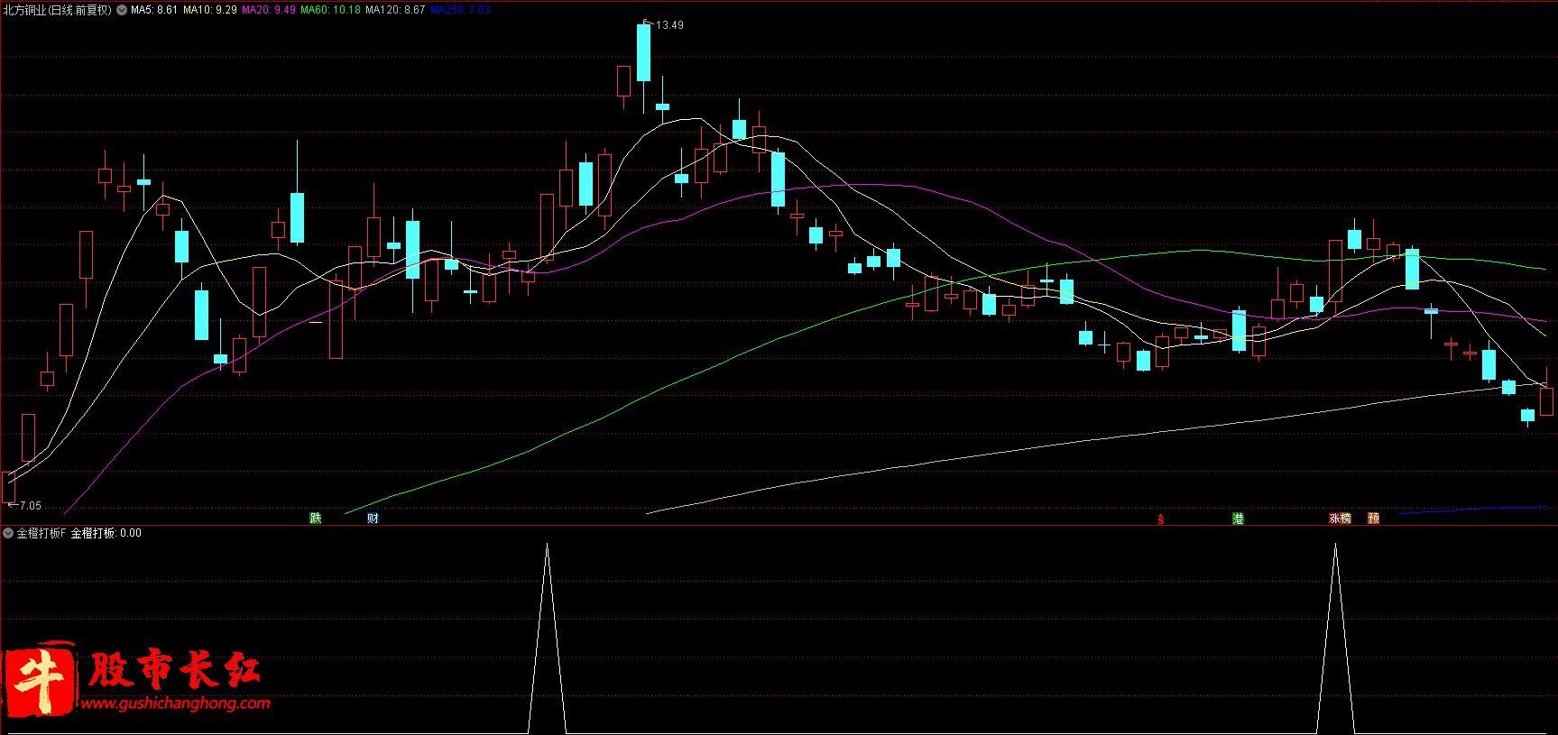Select the magenta MA20: 9.49 label
Viewport: 1558px width, 735px height.
point(269,10)
